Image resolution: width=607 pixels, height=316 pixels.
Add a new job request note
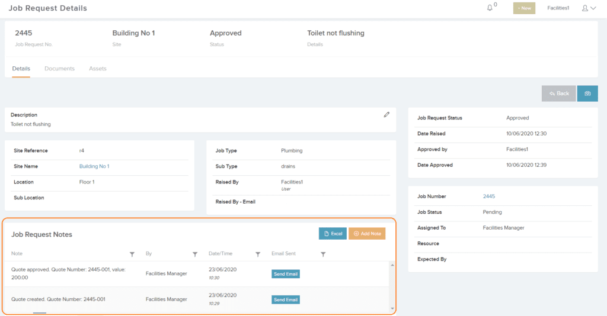(x=367, y=233)
